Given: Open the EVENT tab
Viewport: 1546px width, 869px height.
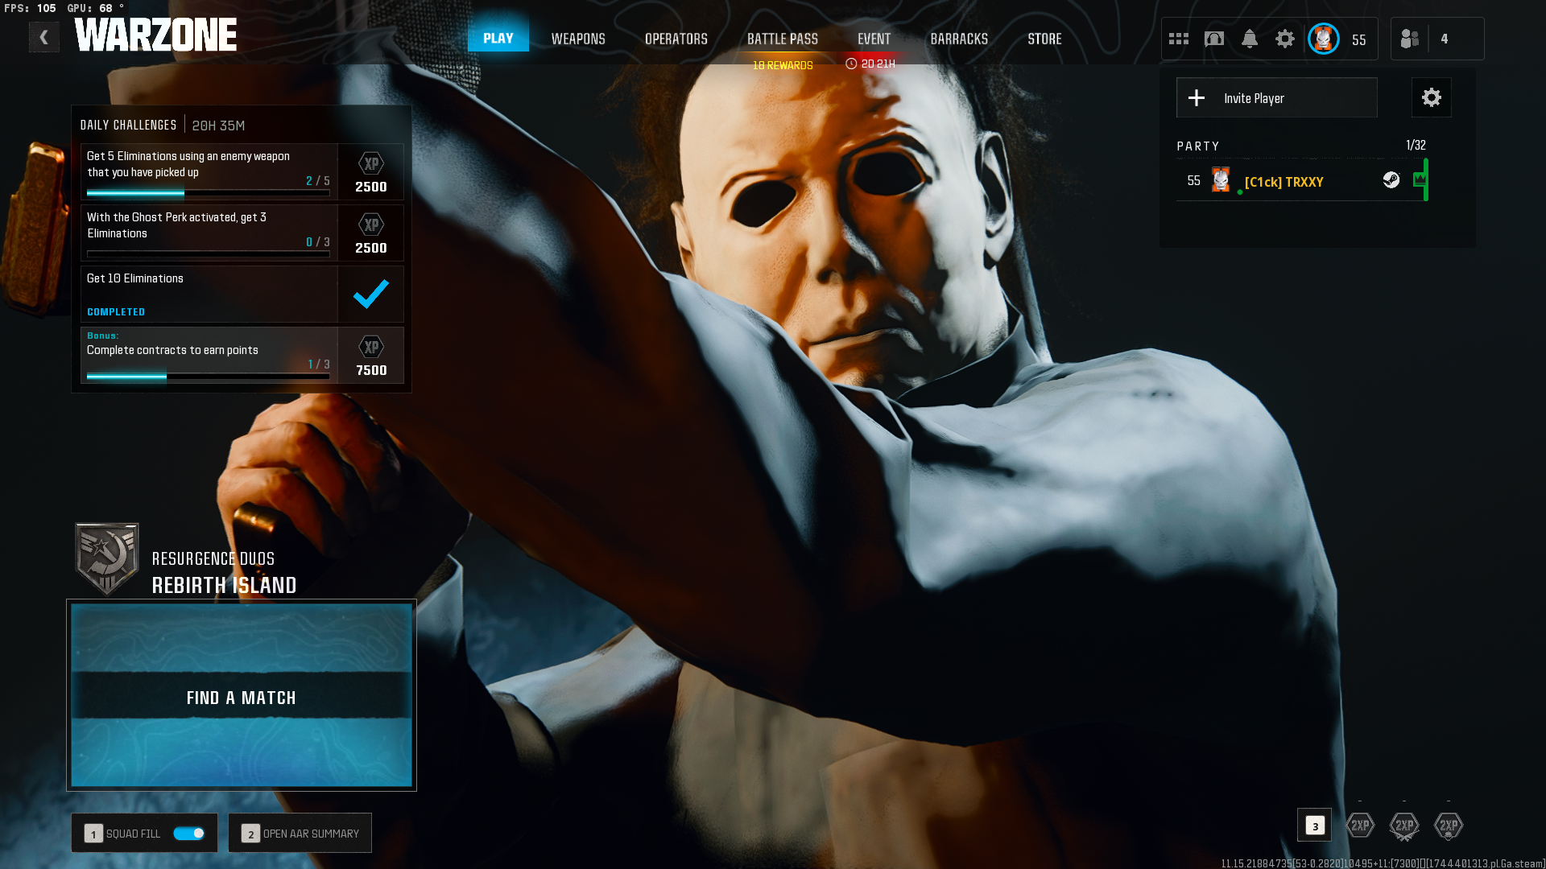Looking at the screenshot, I should (x=874, y=39).
